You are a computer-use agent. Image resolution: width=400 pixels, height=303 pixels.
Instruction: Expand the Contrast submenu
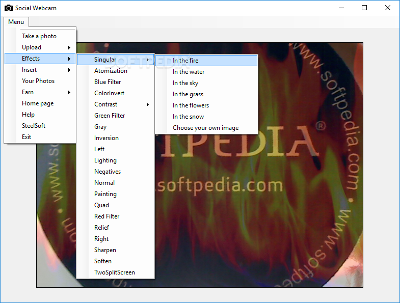pos(116,104)
